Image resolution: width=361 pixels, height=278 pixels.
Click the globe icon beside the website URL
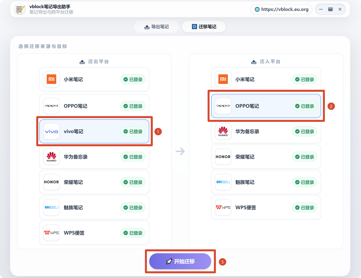[257, 9]
